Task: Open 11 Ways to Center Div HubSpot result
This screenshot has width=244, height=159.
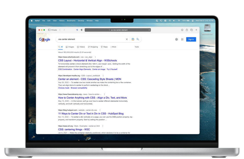Action: click(x=91, y=114)
